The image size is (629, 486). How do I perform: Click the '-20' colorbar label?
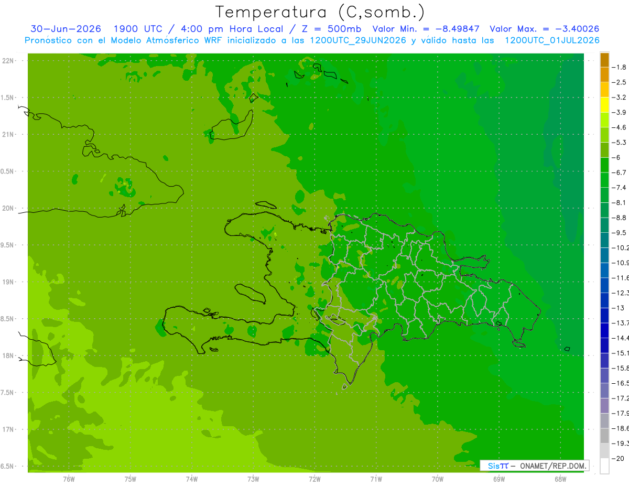tap(618, 459)
